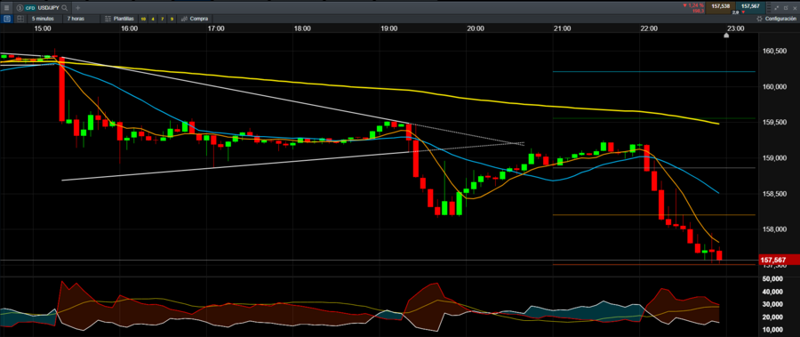Screen dimensions: 800x337
Task: Pop out the chart window icon
Action: point(785,8)
